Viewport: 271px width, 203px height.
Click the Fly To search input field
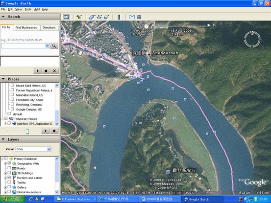pyautogui.click(x=23, y=45)
